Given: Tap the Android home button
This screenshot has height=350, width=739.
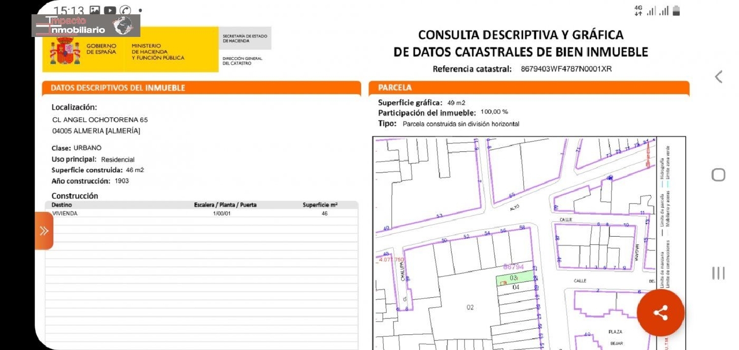Looking at the screenshot, I should click(x=718, y=175).
